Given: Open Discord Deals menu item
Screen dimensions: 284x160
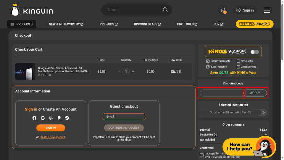Looking at the screenshot, I should [147, 24].
